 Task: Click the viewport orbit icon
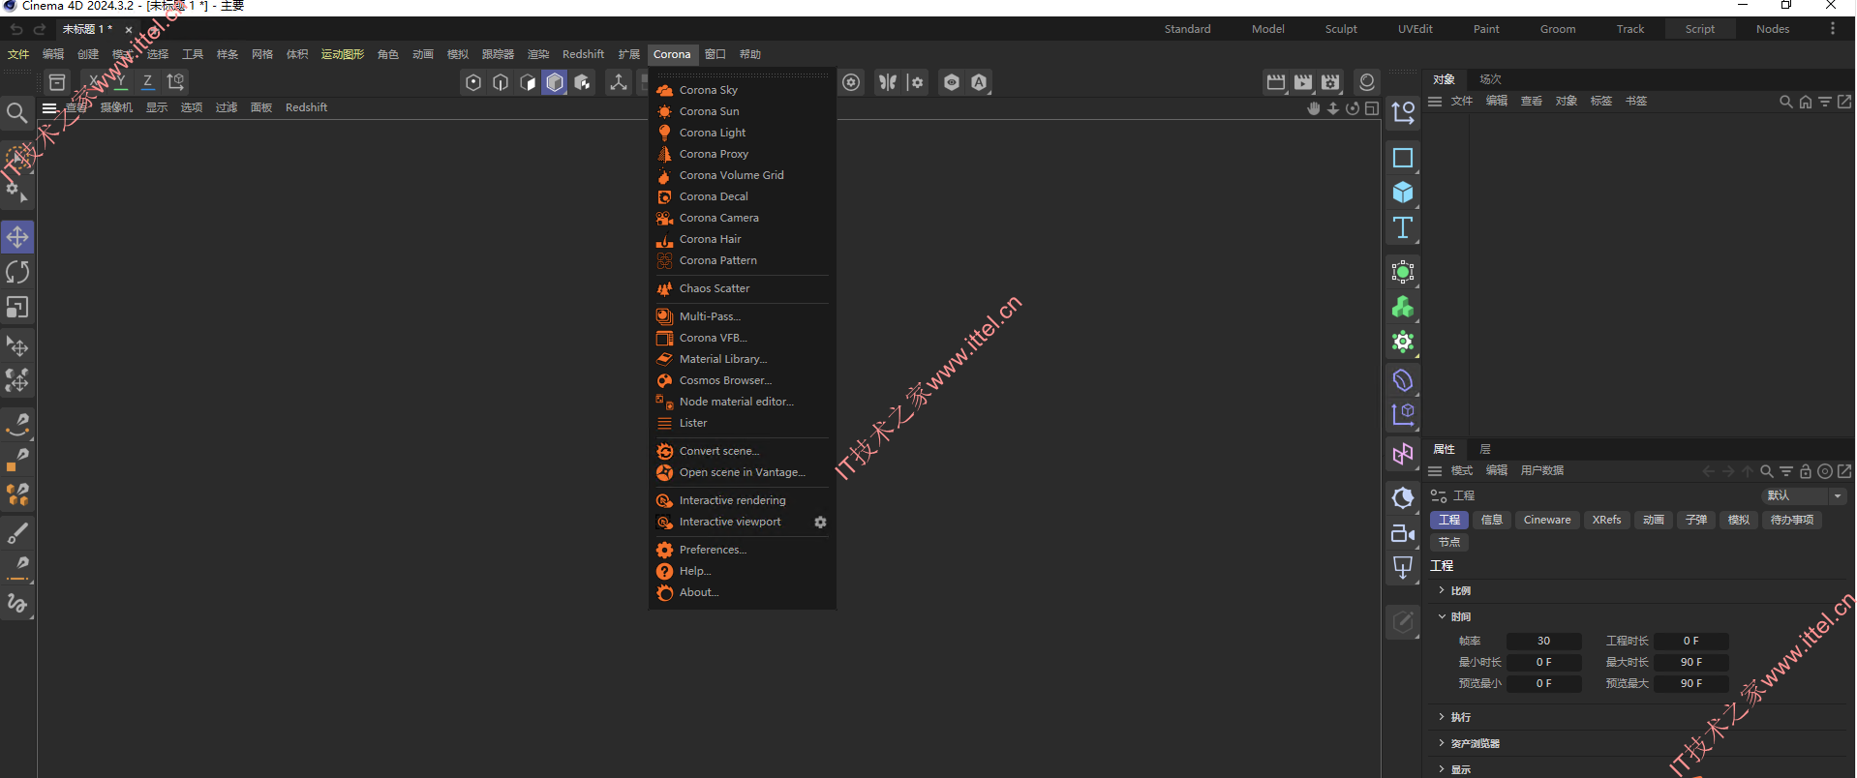pos(1353,108)
